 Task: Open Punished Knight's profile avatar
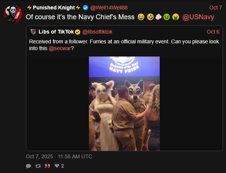tap(13, 14)
